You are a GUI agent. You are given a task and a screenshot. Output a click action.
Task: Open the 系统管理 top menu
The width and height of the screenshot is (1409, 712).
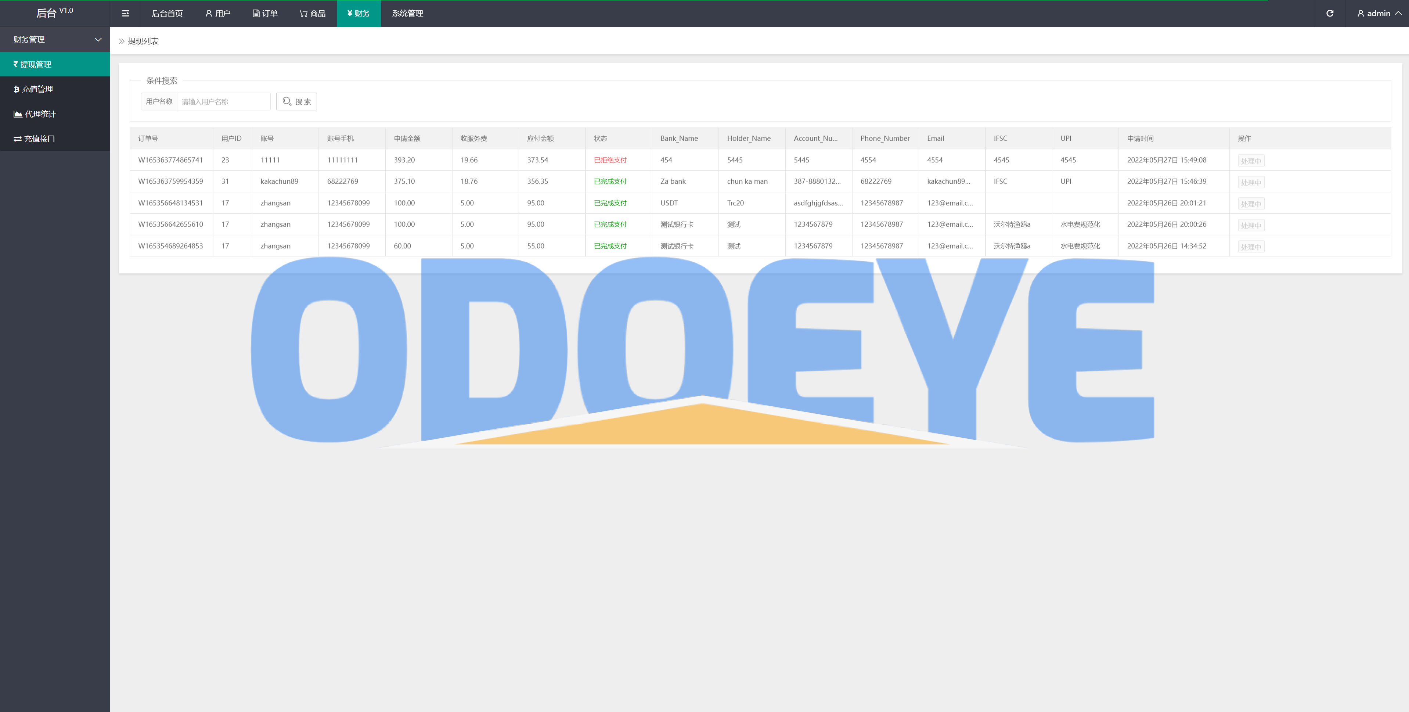(x=407, y=13)
